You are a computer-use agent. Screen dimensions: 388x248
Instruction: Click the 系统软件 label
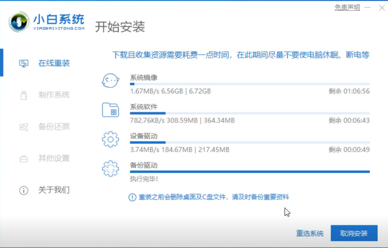tap(144, 107)
